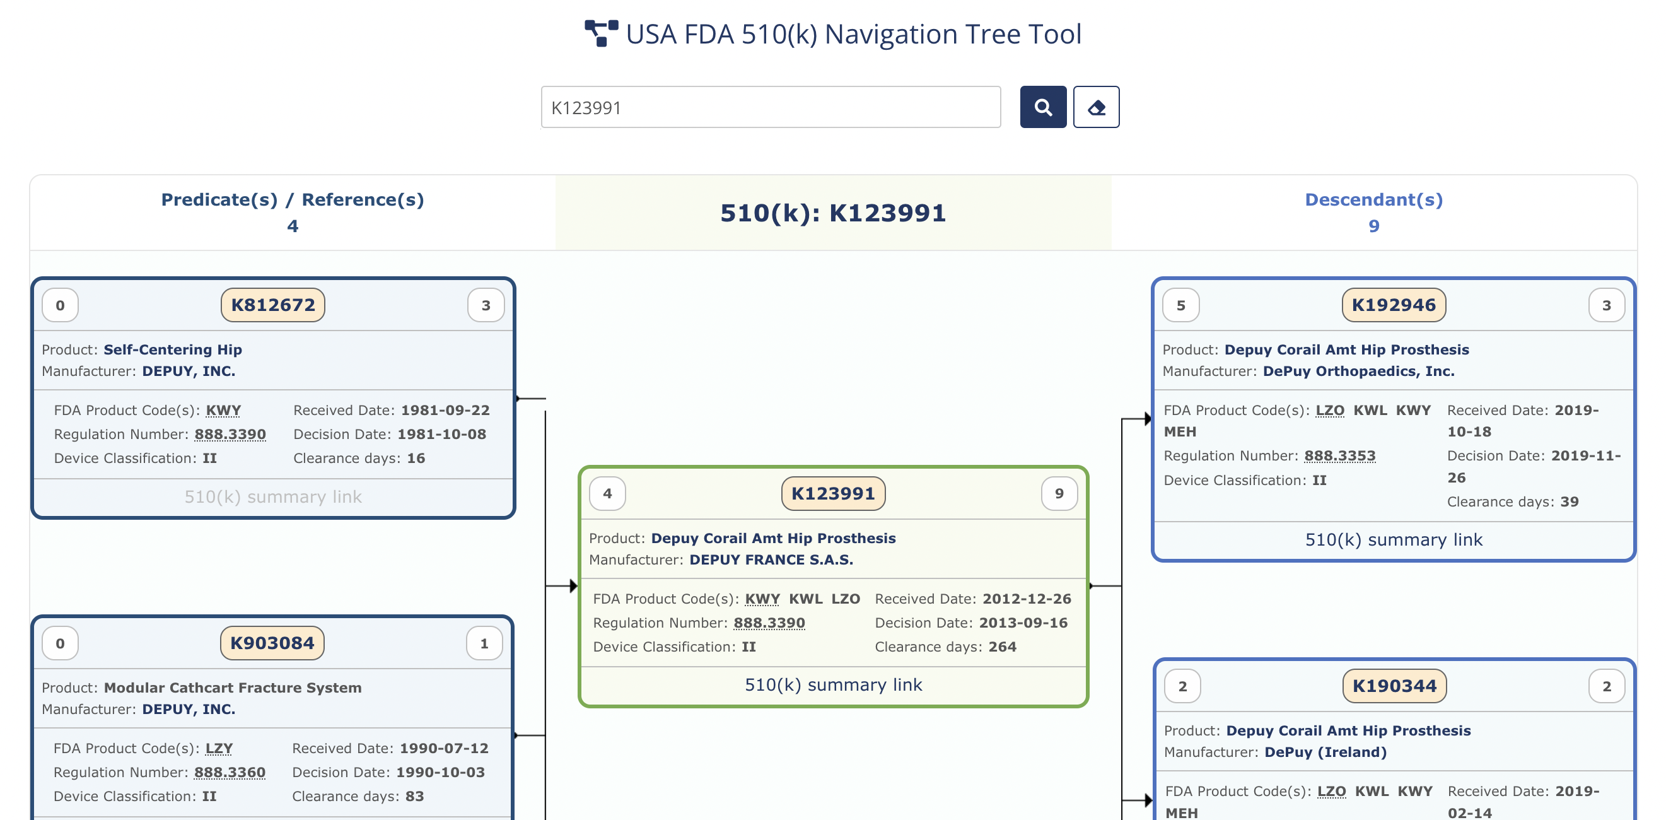This screenshot has width=1666, height=820.
Task: Select the Predicate(s) / Reference(s) header
Action: (293, 200)
